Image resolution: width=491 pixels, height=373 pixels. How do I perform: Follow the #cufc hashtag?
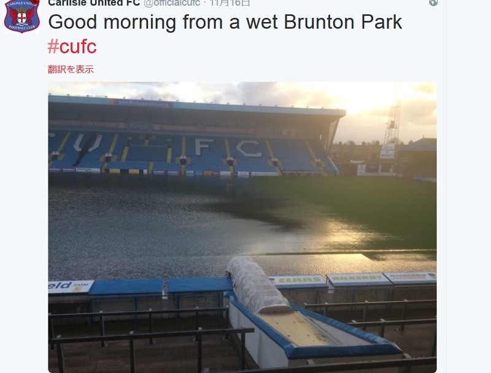[x=72, y=46]
